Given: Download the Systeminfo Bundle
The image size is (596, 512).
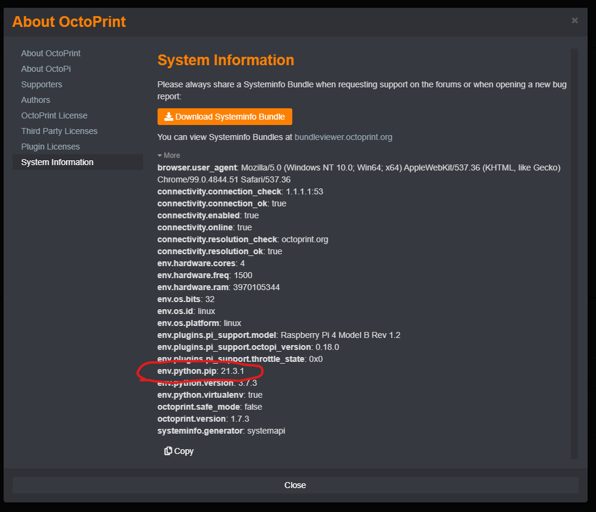Looking at the screenshot, I should point(225,117).
